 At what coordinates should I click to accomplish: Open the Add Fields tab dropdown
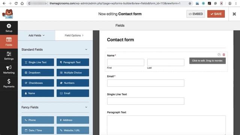coord(37,35)
